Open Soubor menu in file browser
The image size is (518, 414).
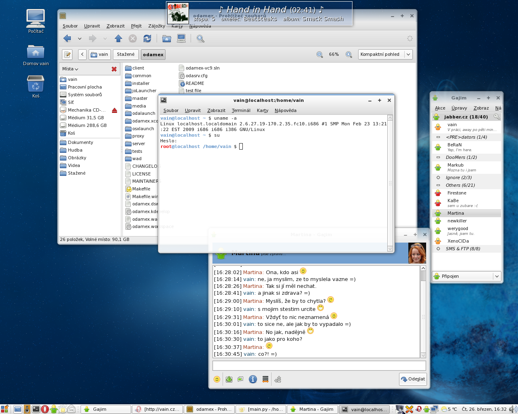[70, 26]
